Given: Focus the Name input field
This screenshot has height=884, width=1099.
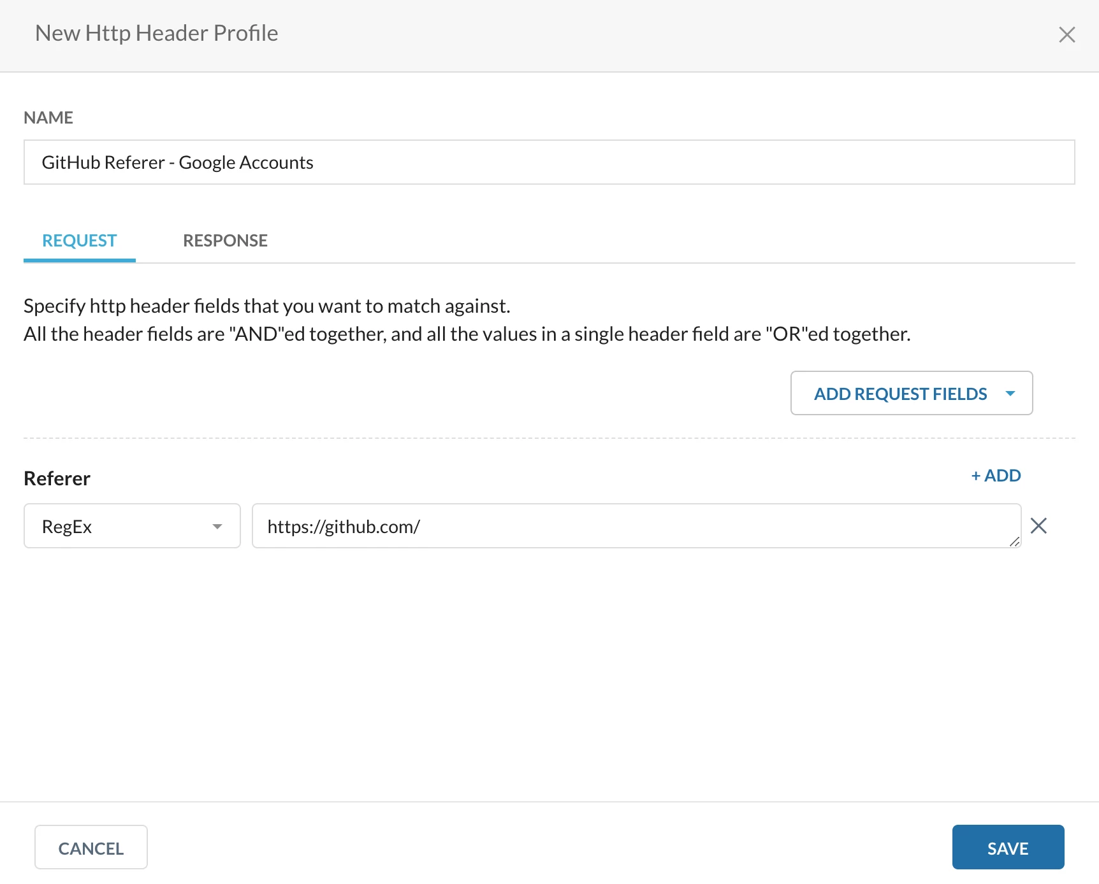Looking at the screenshot, I should pyautogui.click(x=549, y=162).
